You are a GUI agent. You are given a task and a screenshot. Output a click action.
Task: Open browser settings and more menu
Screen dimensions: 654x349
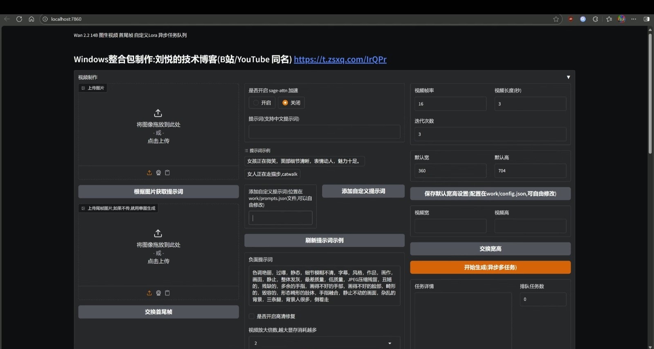634,19
